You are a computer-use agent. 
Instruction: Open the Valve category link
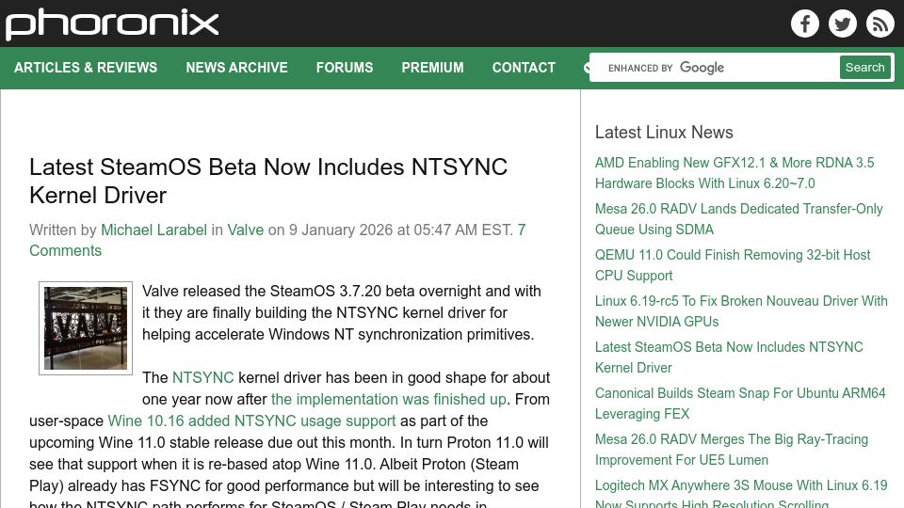[245, 230]
